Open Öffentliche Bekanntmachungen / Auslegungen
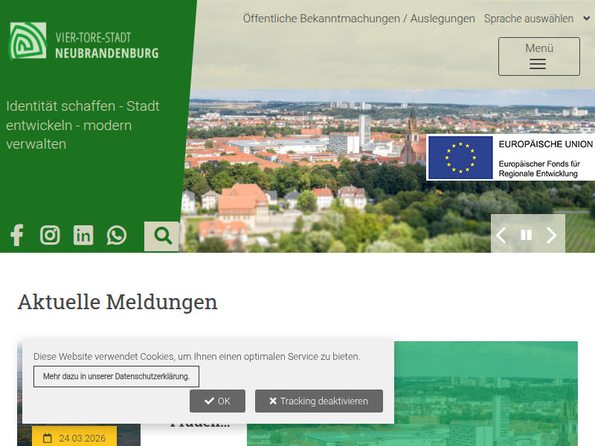The image size is (595, 446). [358, 19]
